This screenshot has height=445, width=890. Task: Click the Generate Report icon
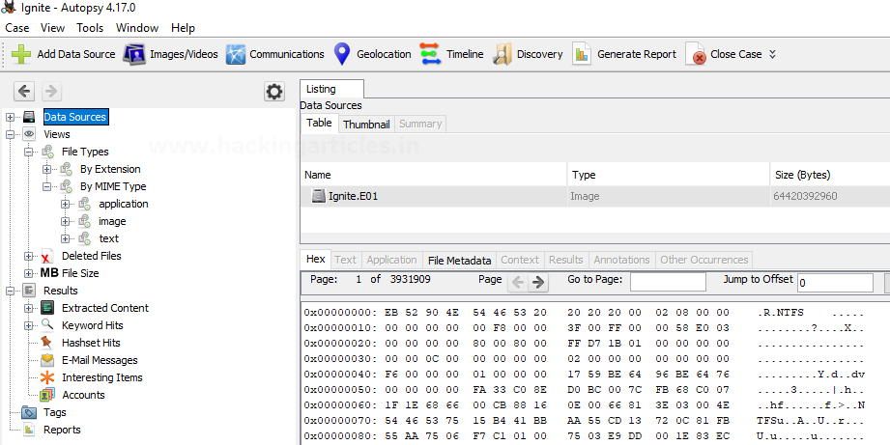click(582, 54)
